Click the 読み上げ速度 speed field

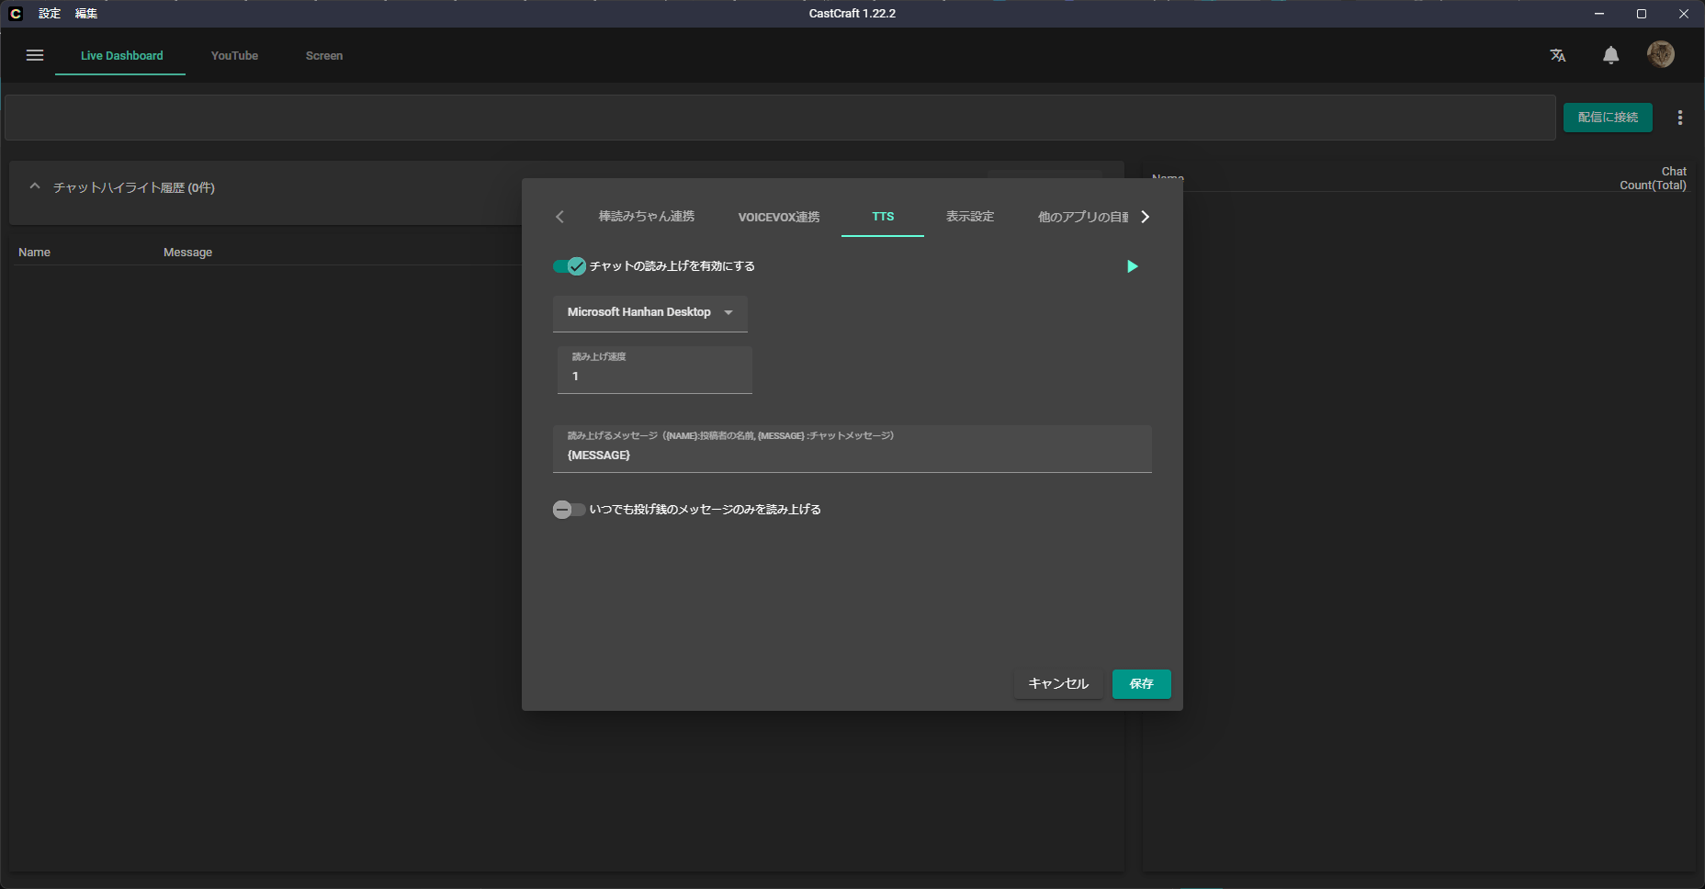(654, 377)
